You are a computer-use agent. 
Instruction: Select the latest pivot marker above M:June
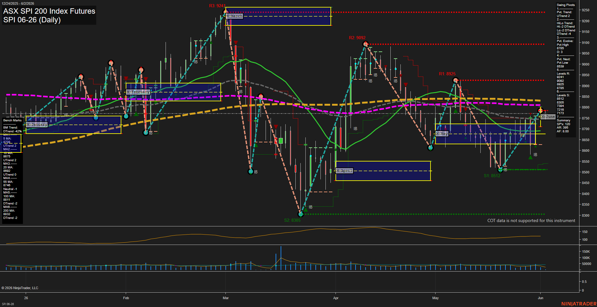click(x=541, y=110)
